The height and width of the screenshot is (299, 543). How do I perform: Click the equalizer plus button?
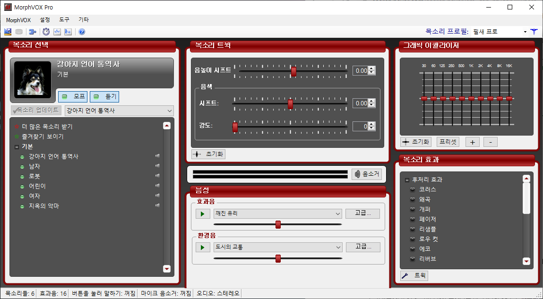pos(473,142)
